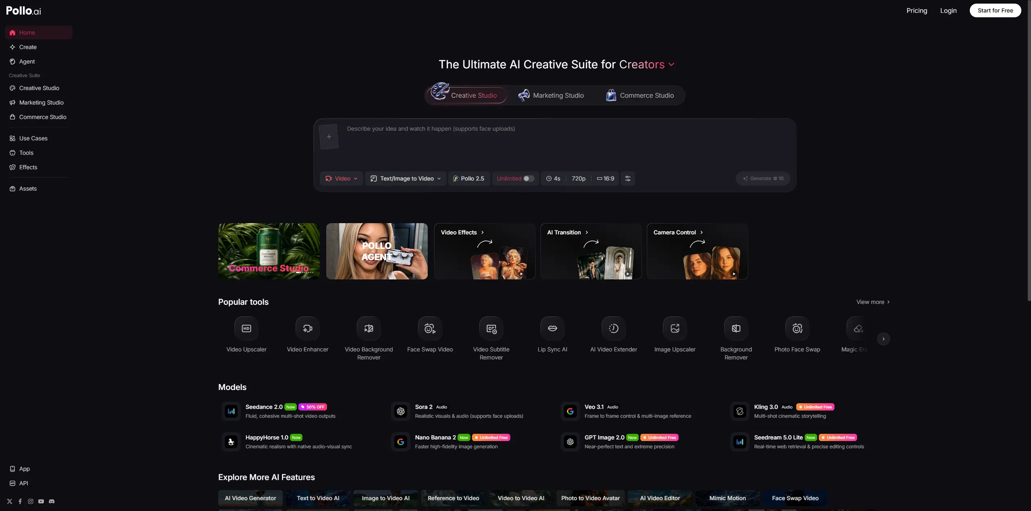Select the GPT Image 2.0 model icon
Screen dimensions: 1031x511
coord(570,442)
